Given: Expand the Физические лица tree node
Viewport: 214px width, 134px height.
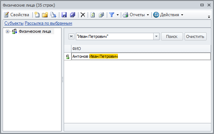Looking at the screenshot, I should [7, 32].
